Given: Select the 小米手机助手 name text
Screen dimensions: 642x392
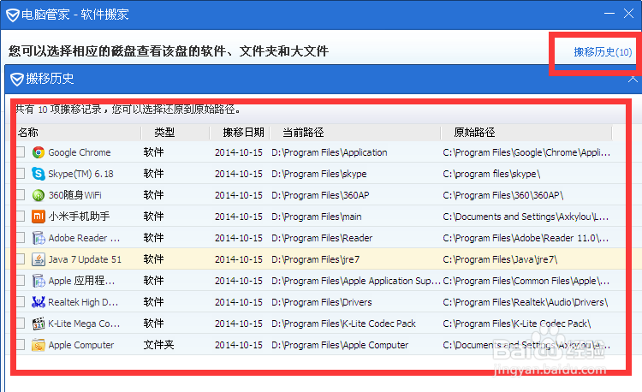Looking at the screenshot, I should pos(79,217).
